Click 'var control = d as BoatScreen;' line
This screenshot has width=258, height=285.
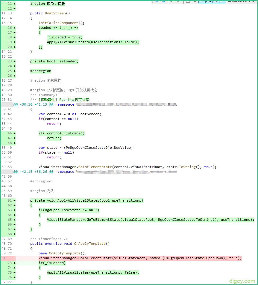pyautogui.click(x=70, y=114)
